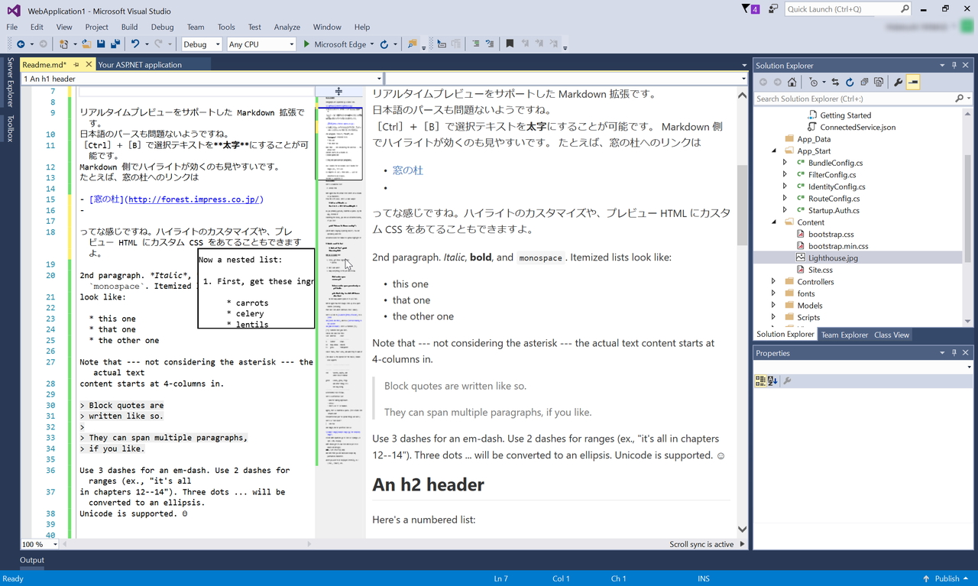978x586 pixels.
Task: Click Collapse All in Solution Explorer toolbar
Action: [864, 82]
